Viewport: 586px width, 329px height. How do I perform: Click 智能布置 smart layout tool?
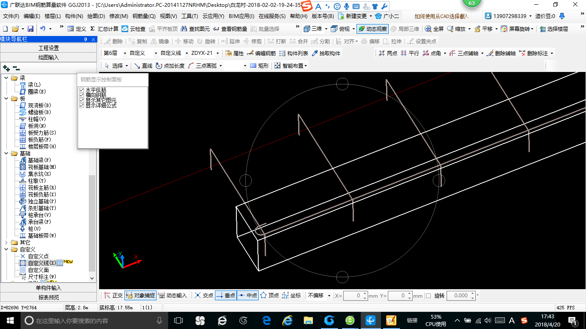coord(291,66)
